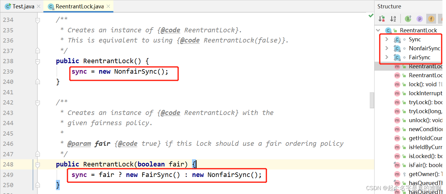The height and width of the screenshot is (194, 446).
Task: Select the Sync item in Structure tree
Action: pos(415,39)
